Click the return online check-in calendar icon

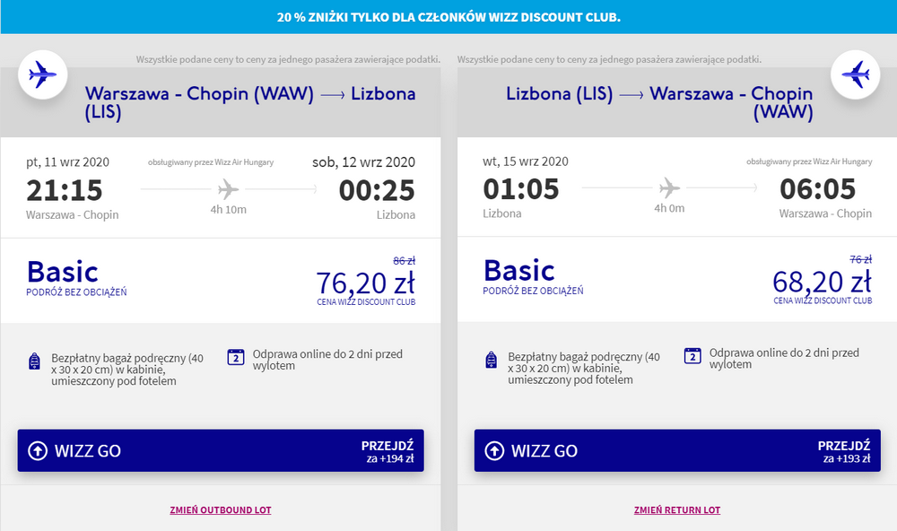692,356
